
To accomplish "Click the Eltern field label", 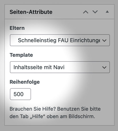I will 17,28.
